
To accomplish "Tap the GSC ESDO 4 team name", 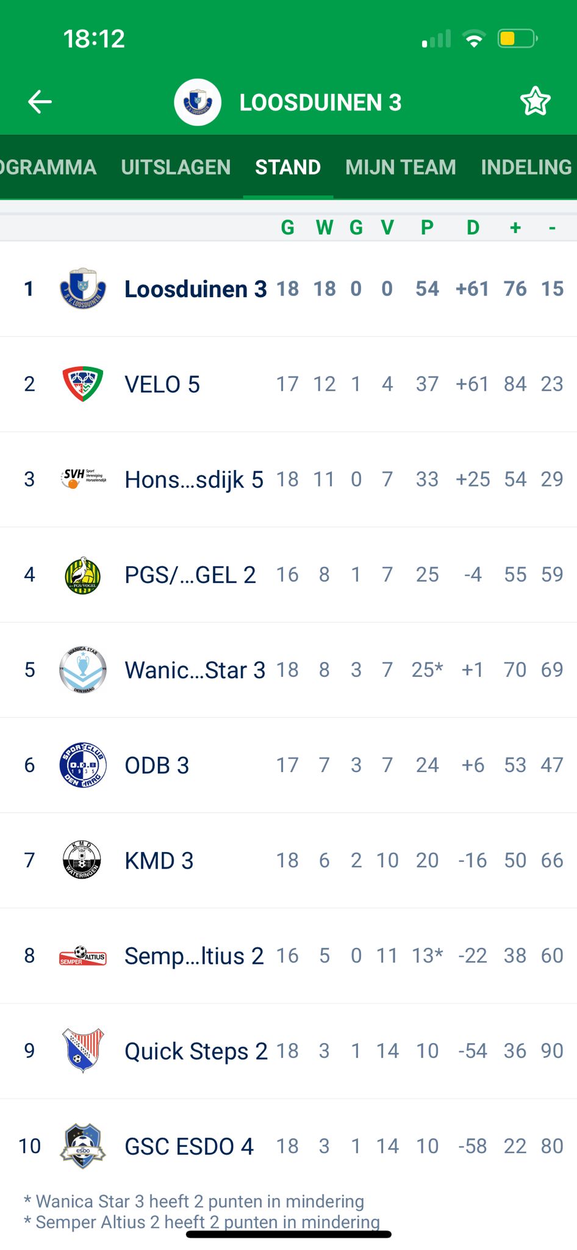I will (x=188, y=1146).
